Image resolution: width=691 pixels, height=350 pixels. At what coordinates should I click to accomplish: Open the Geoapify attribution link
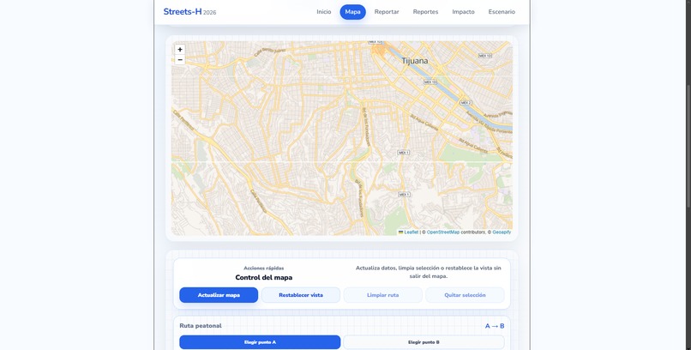502,232
